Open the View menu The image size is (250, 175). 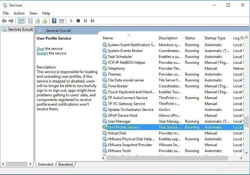pyautogui.click(x=33, y=13)
